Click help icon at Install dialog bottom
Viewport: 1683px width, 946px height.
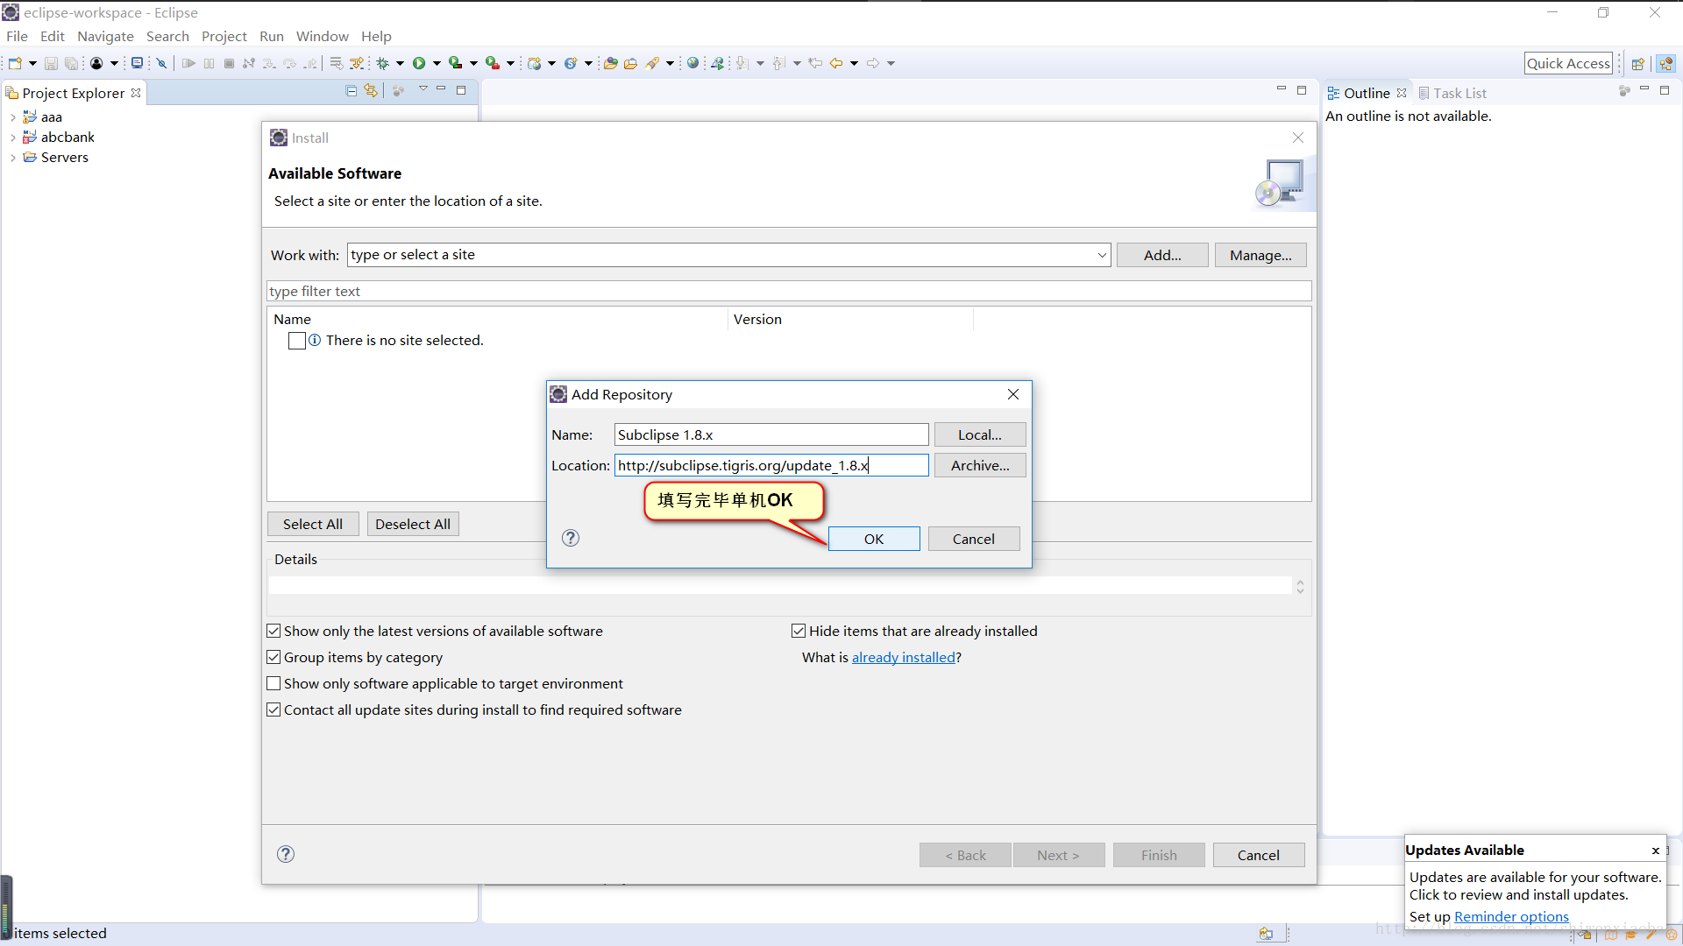click(x=286, y=854)
